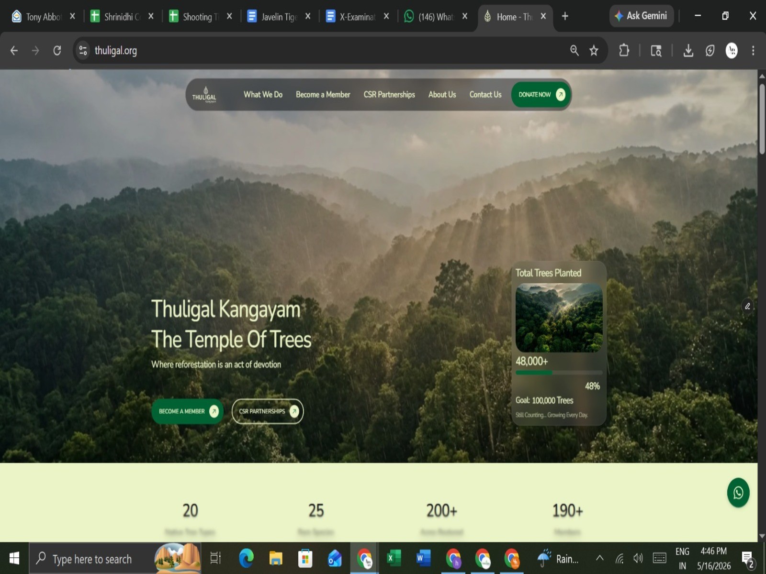Open the zoom magnifier icon in address bar

click(x=574, y=50)
